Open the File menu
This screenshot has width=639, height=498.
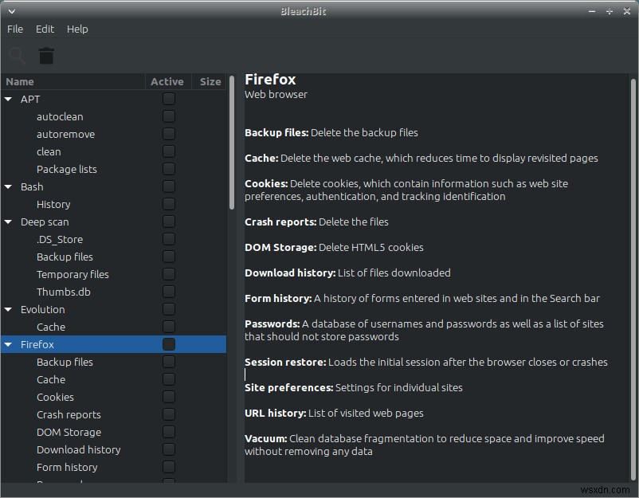tap(15, 29)
